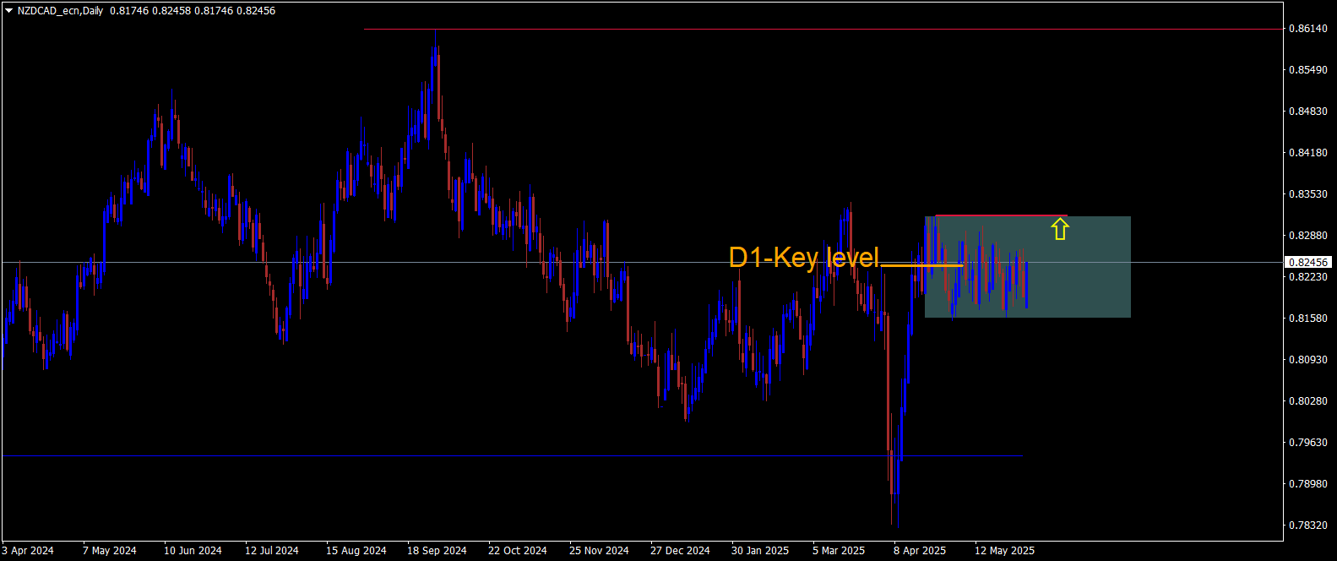Select the D1-Key level text label
1337x561 pixels.
pyautogui.click(x=804, y=258)
